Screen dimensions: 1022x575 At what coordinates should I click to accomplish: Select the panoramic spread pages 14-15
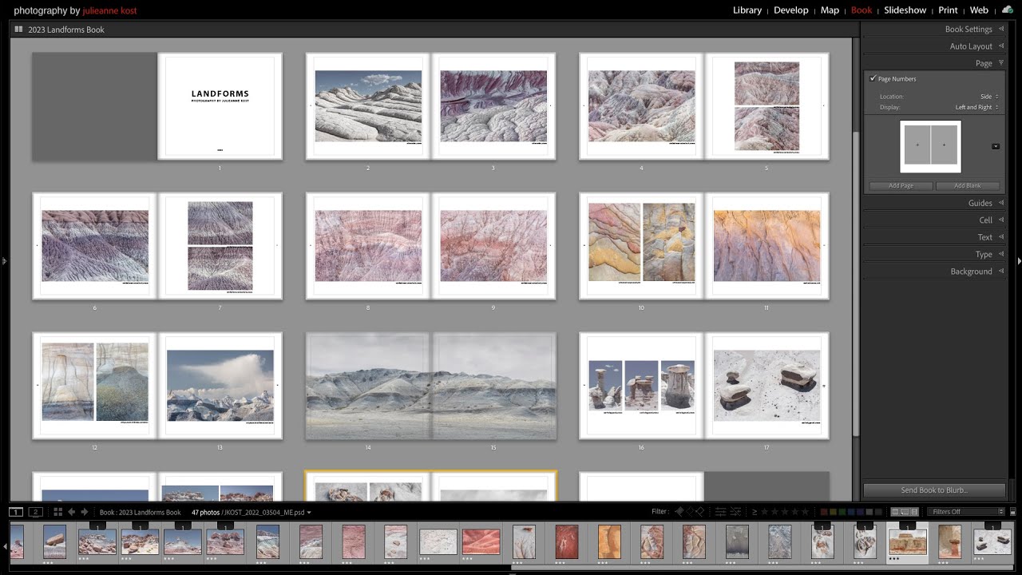tap(430, 386)
